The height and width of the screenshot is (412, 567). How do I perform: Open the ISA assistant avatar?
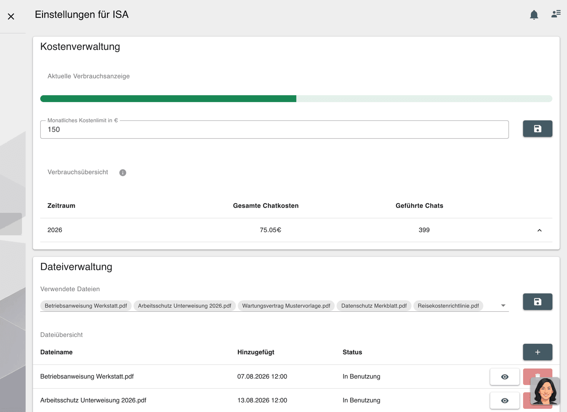[545, 391]
